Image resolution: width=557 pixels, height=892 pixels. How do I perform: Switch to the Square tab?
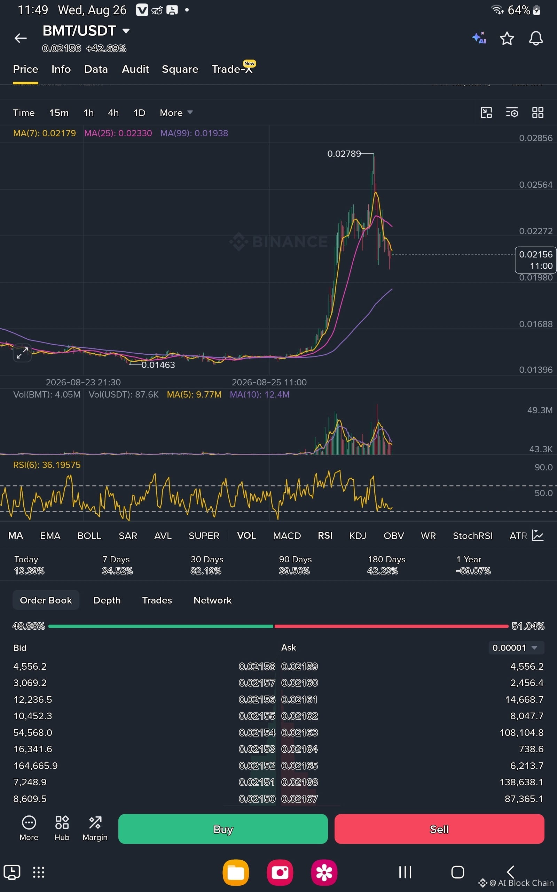tap(180, 69)
